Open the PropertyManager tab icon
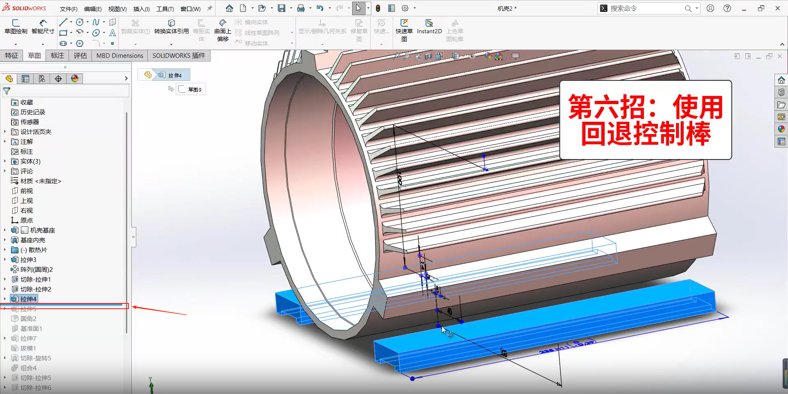 pos(25,79)
